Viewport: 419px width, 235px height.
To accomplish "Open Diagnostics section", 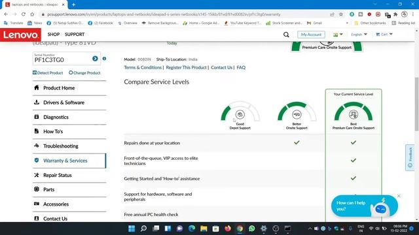I will click(69, 117).
